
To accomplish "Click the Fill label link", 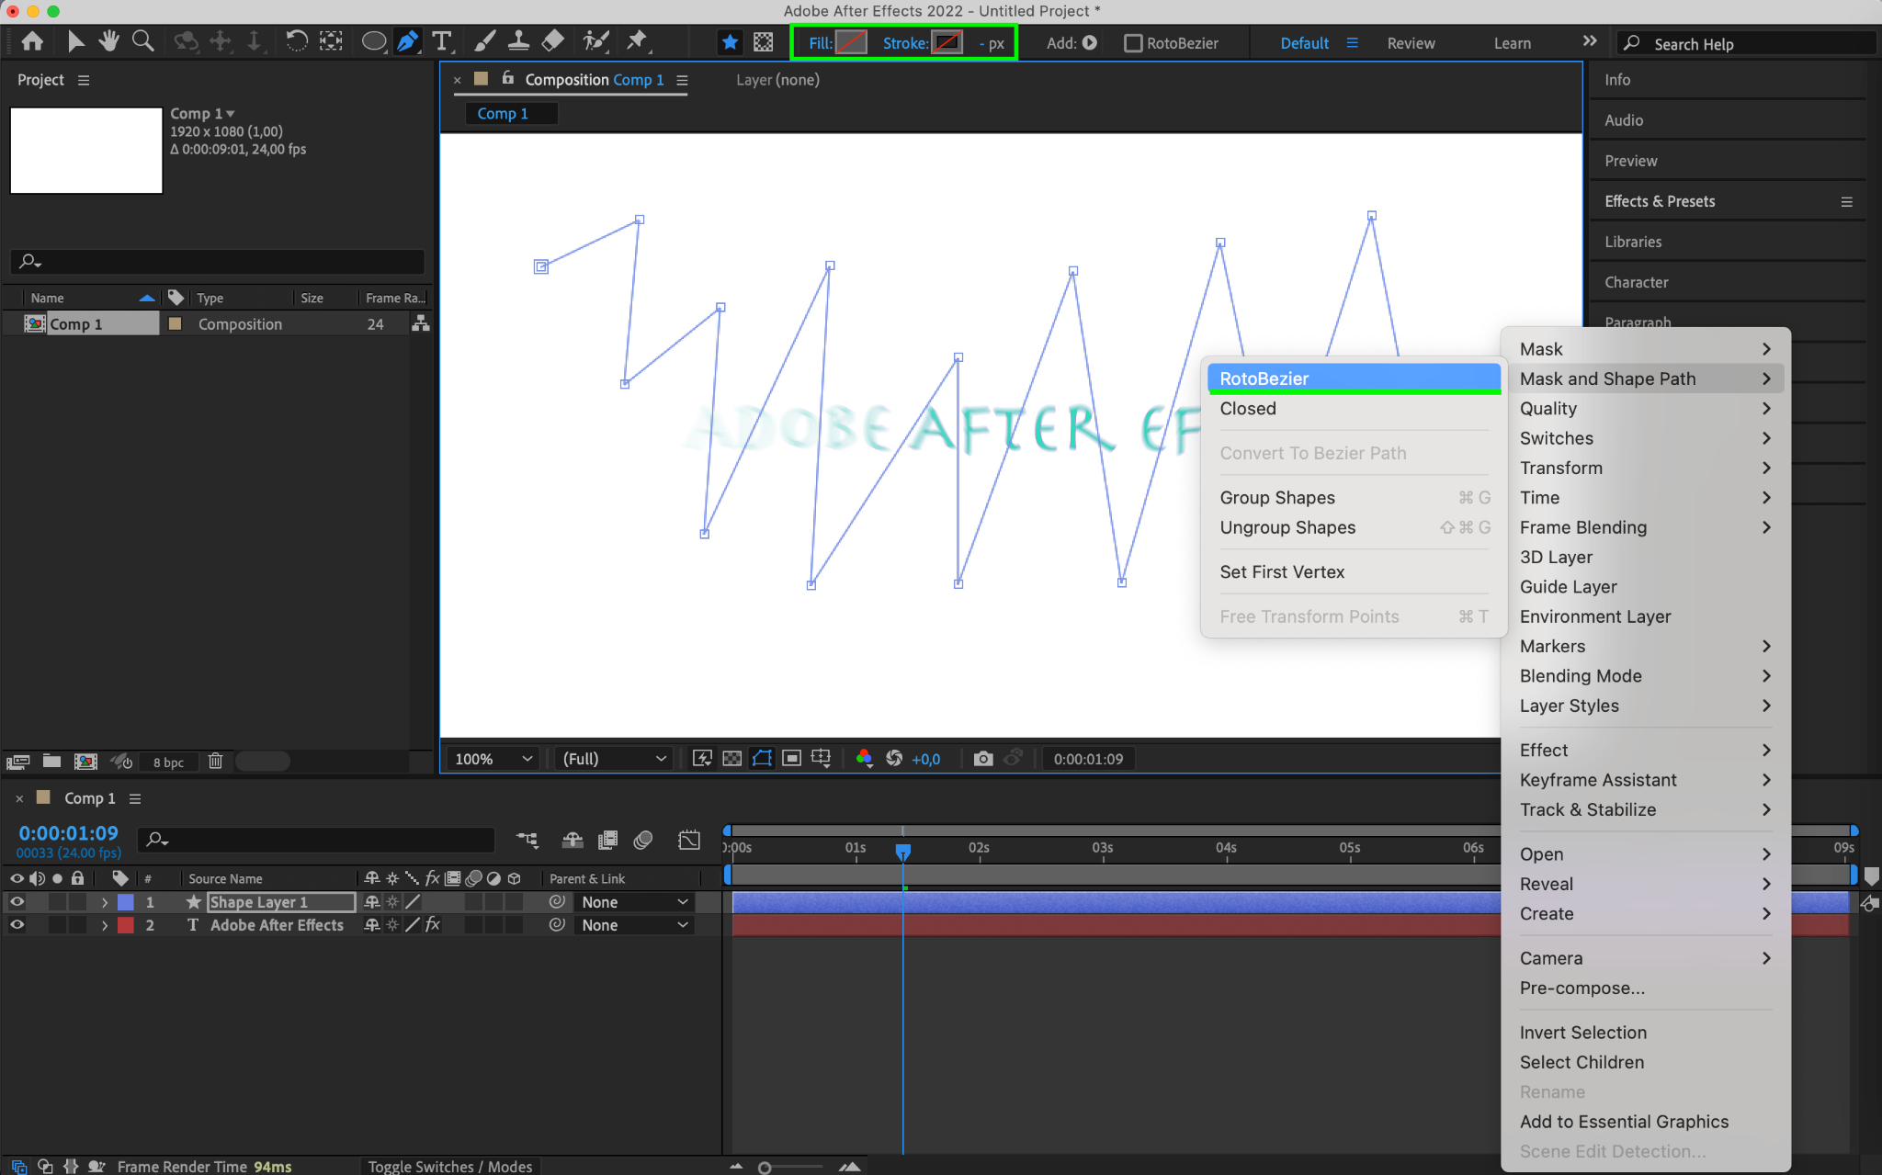I will click(820, 43).
